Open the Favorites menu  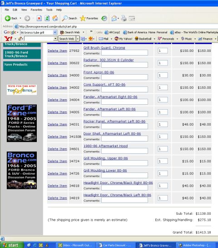click(36, 10)
